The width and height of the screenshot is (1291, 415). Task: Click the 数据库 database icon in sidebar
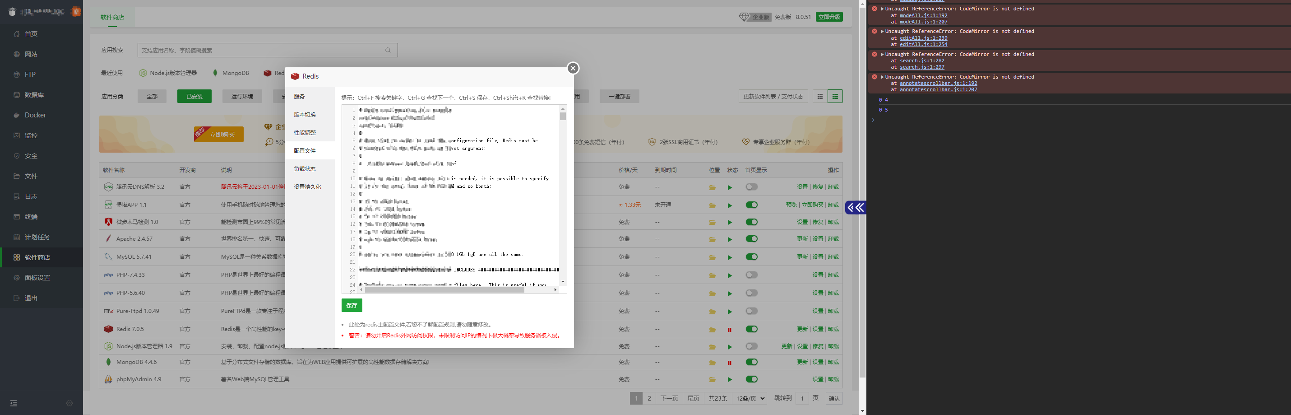(x=17, y=95)
